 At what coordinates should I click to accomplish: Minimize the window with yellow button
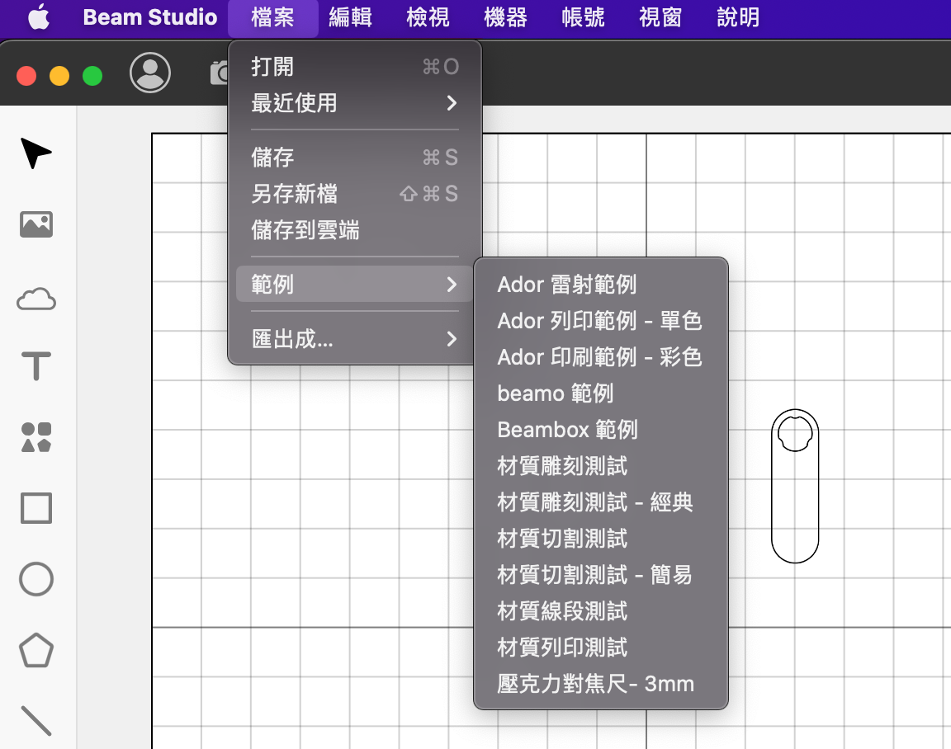point(59,76)
